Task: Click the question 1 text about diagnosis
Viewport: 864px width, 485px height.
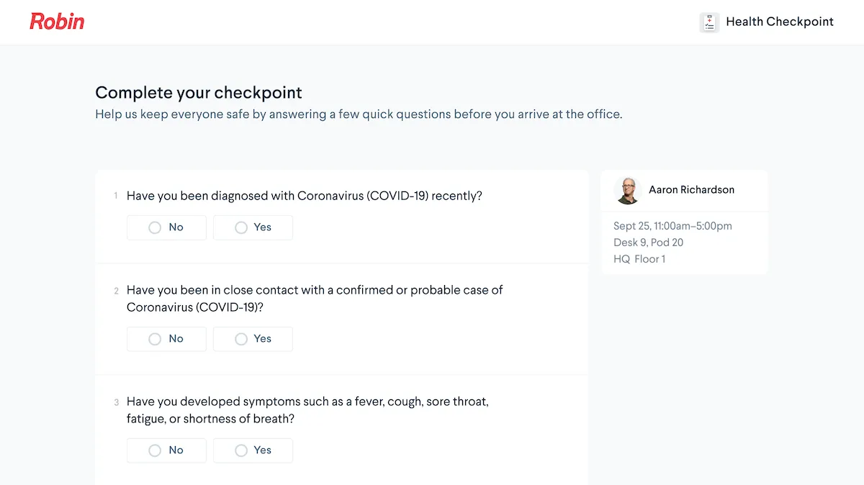Action: 305,196
